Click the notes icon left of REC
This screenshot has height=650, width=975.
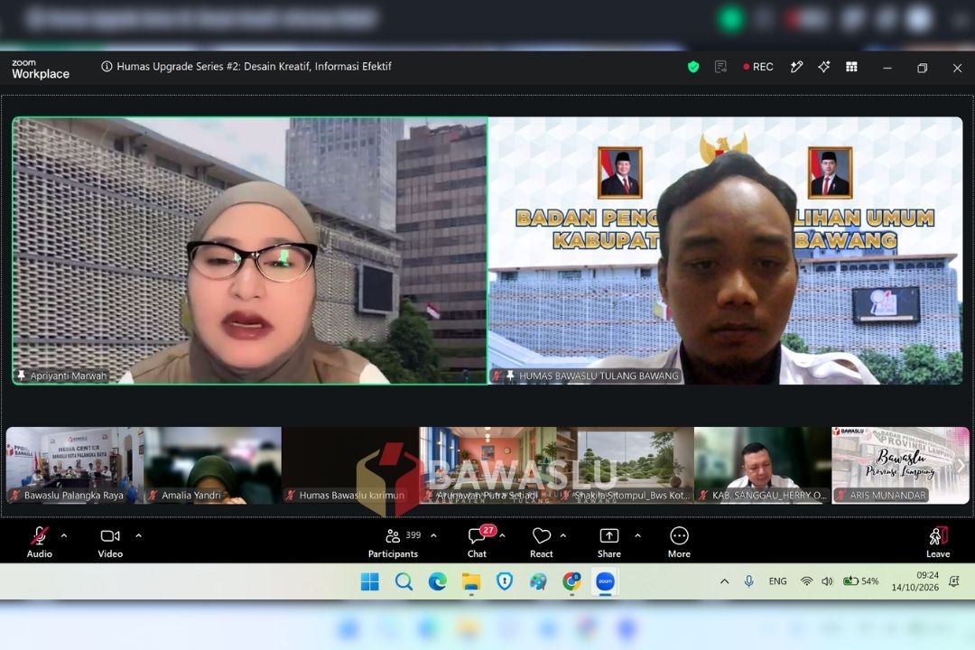[x=720, y=67]
